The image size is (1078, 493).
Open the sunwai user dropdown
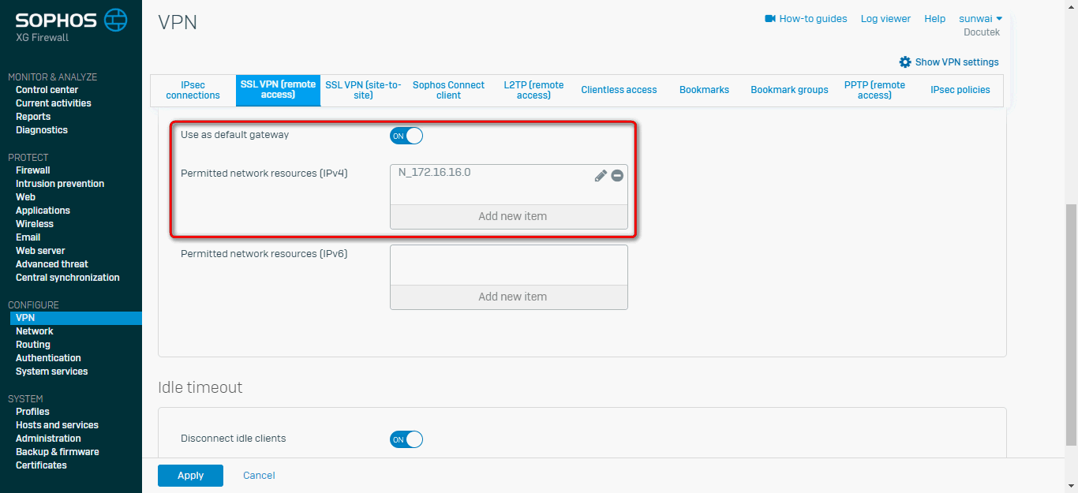pyautogui.click(x=980, y=18)
